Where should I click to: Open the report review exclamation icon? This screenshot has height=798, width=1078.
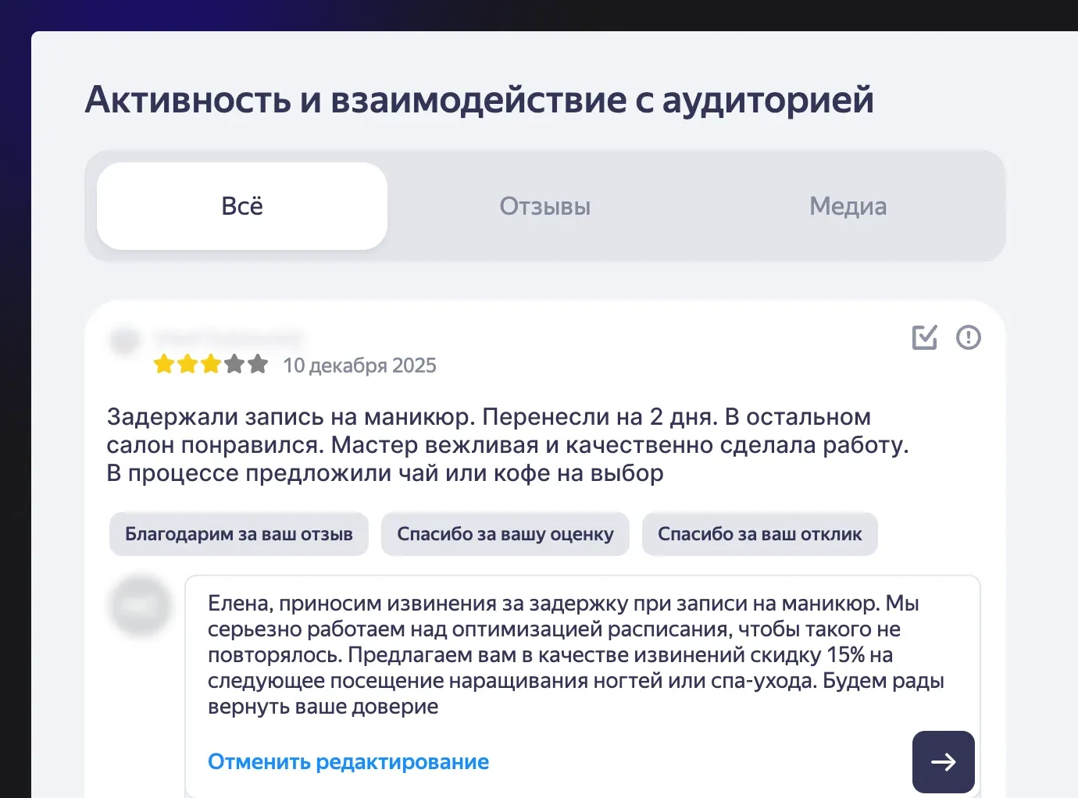coord(969,337)
